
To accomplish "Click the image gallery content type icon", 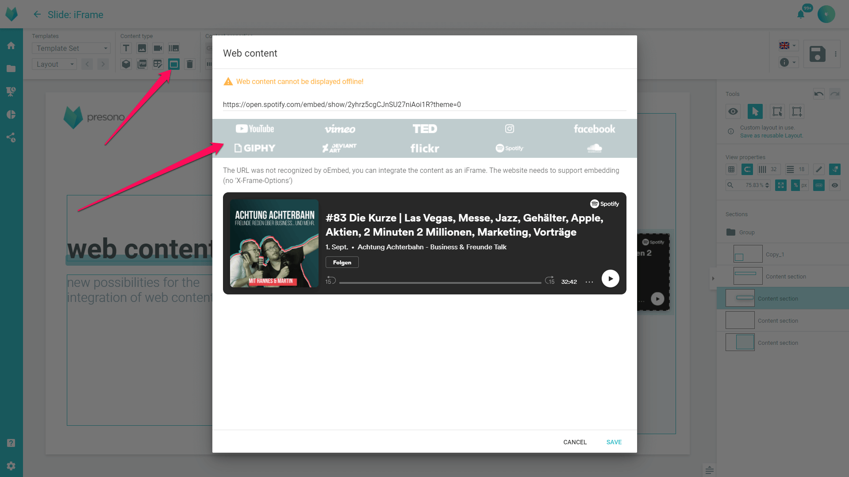I will 174,48.
